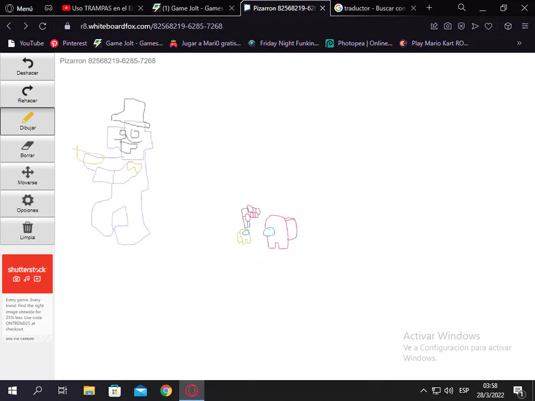Open the Play Mario Kart bookmark

[x=434, y=43]
